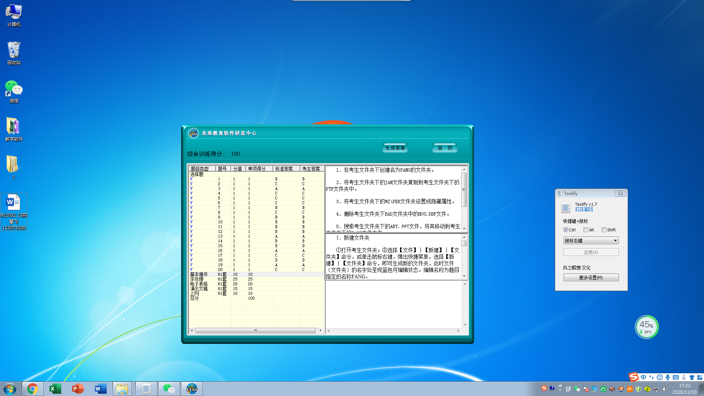Click the blue help question mark tray icon
Image resolution: width=704 pixels, height=396 pixels.
[552, 388]
